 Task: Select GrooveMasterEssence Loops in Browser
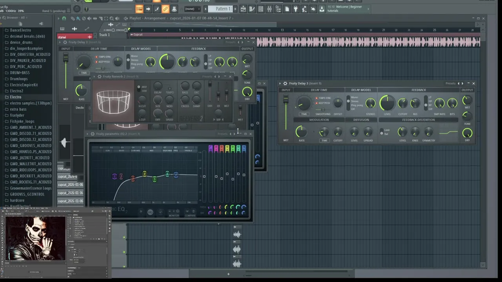point(31,188)
